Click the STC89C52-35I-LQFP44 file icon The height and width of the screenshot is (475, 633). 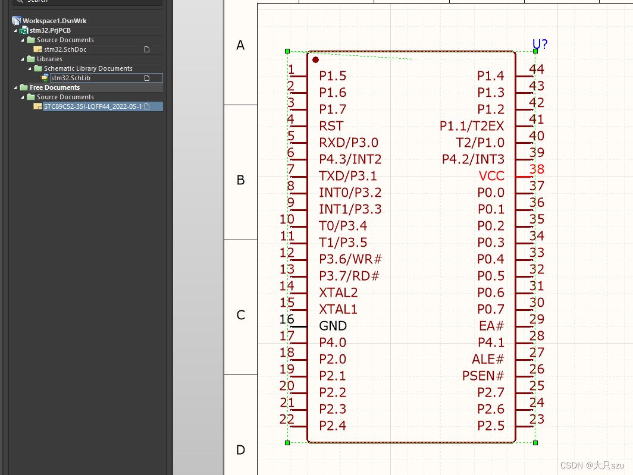point(38,106)
